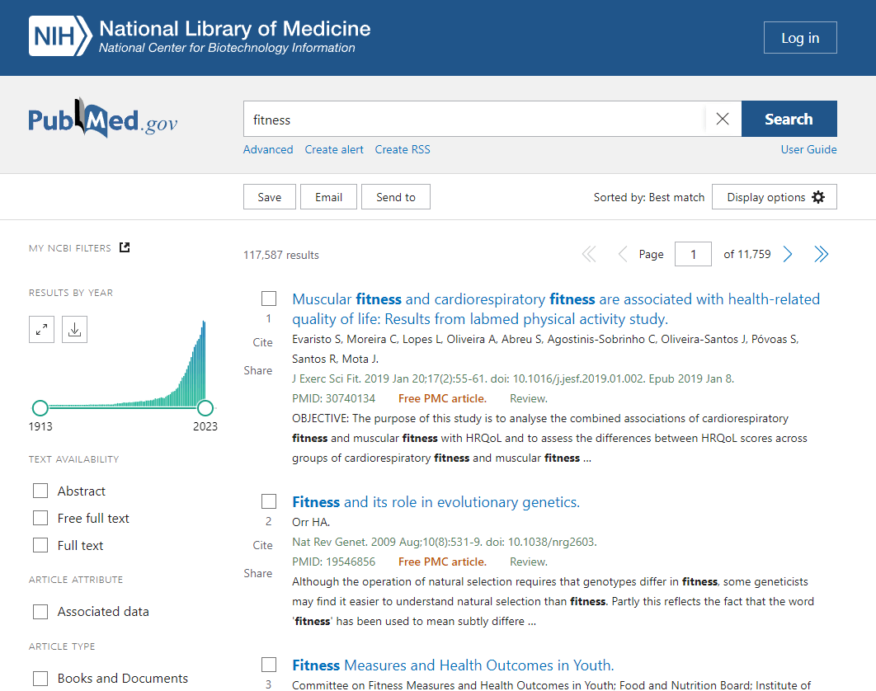The height and width of the screenshot is (691, 876).
Task: Click the 2023 year slider handle
Action: [x=205, y=408]
